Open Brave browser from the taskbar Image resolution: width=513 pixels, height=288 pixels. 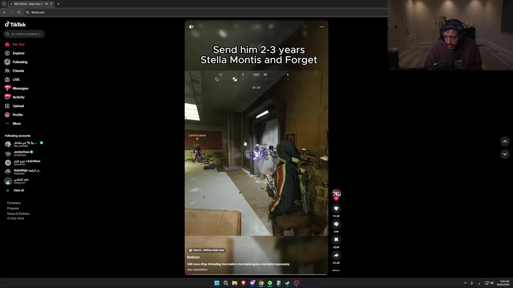click(x=243, y=283)
